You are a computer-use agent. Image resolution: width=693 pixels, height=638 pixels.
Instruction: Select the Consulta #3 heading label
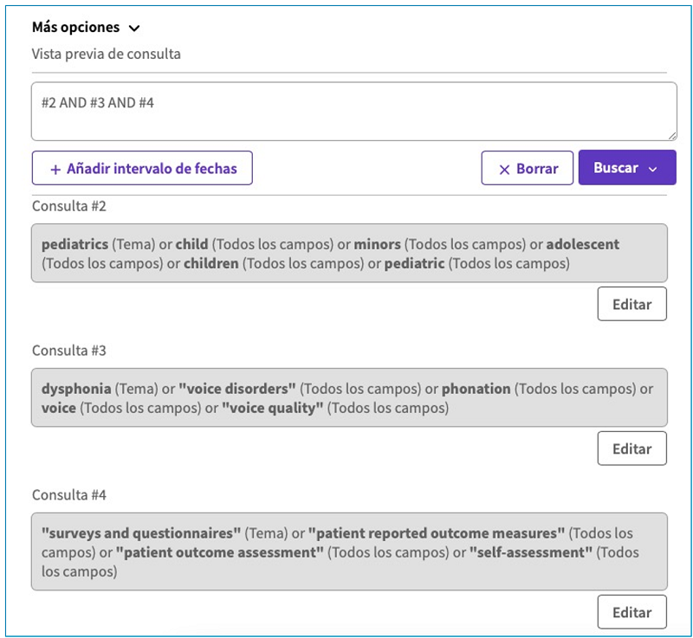(69, 351)
